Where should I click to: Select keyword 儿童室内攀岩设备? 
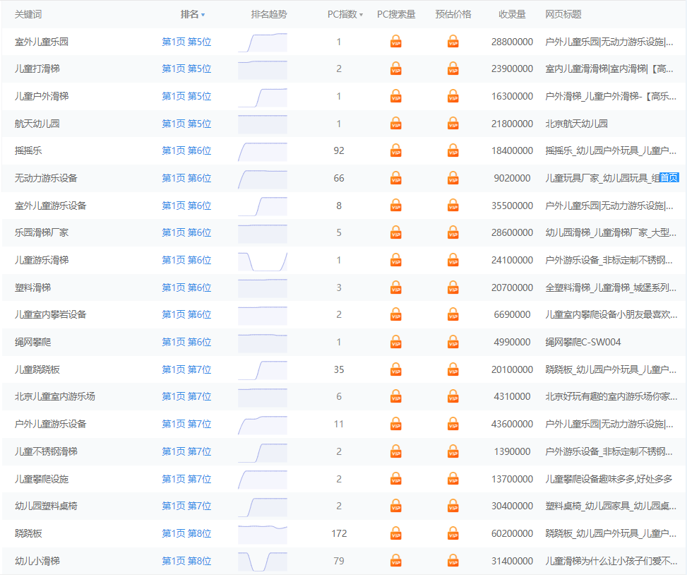click(x=50, y=314)
